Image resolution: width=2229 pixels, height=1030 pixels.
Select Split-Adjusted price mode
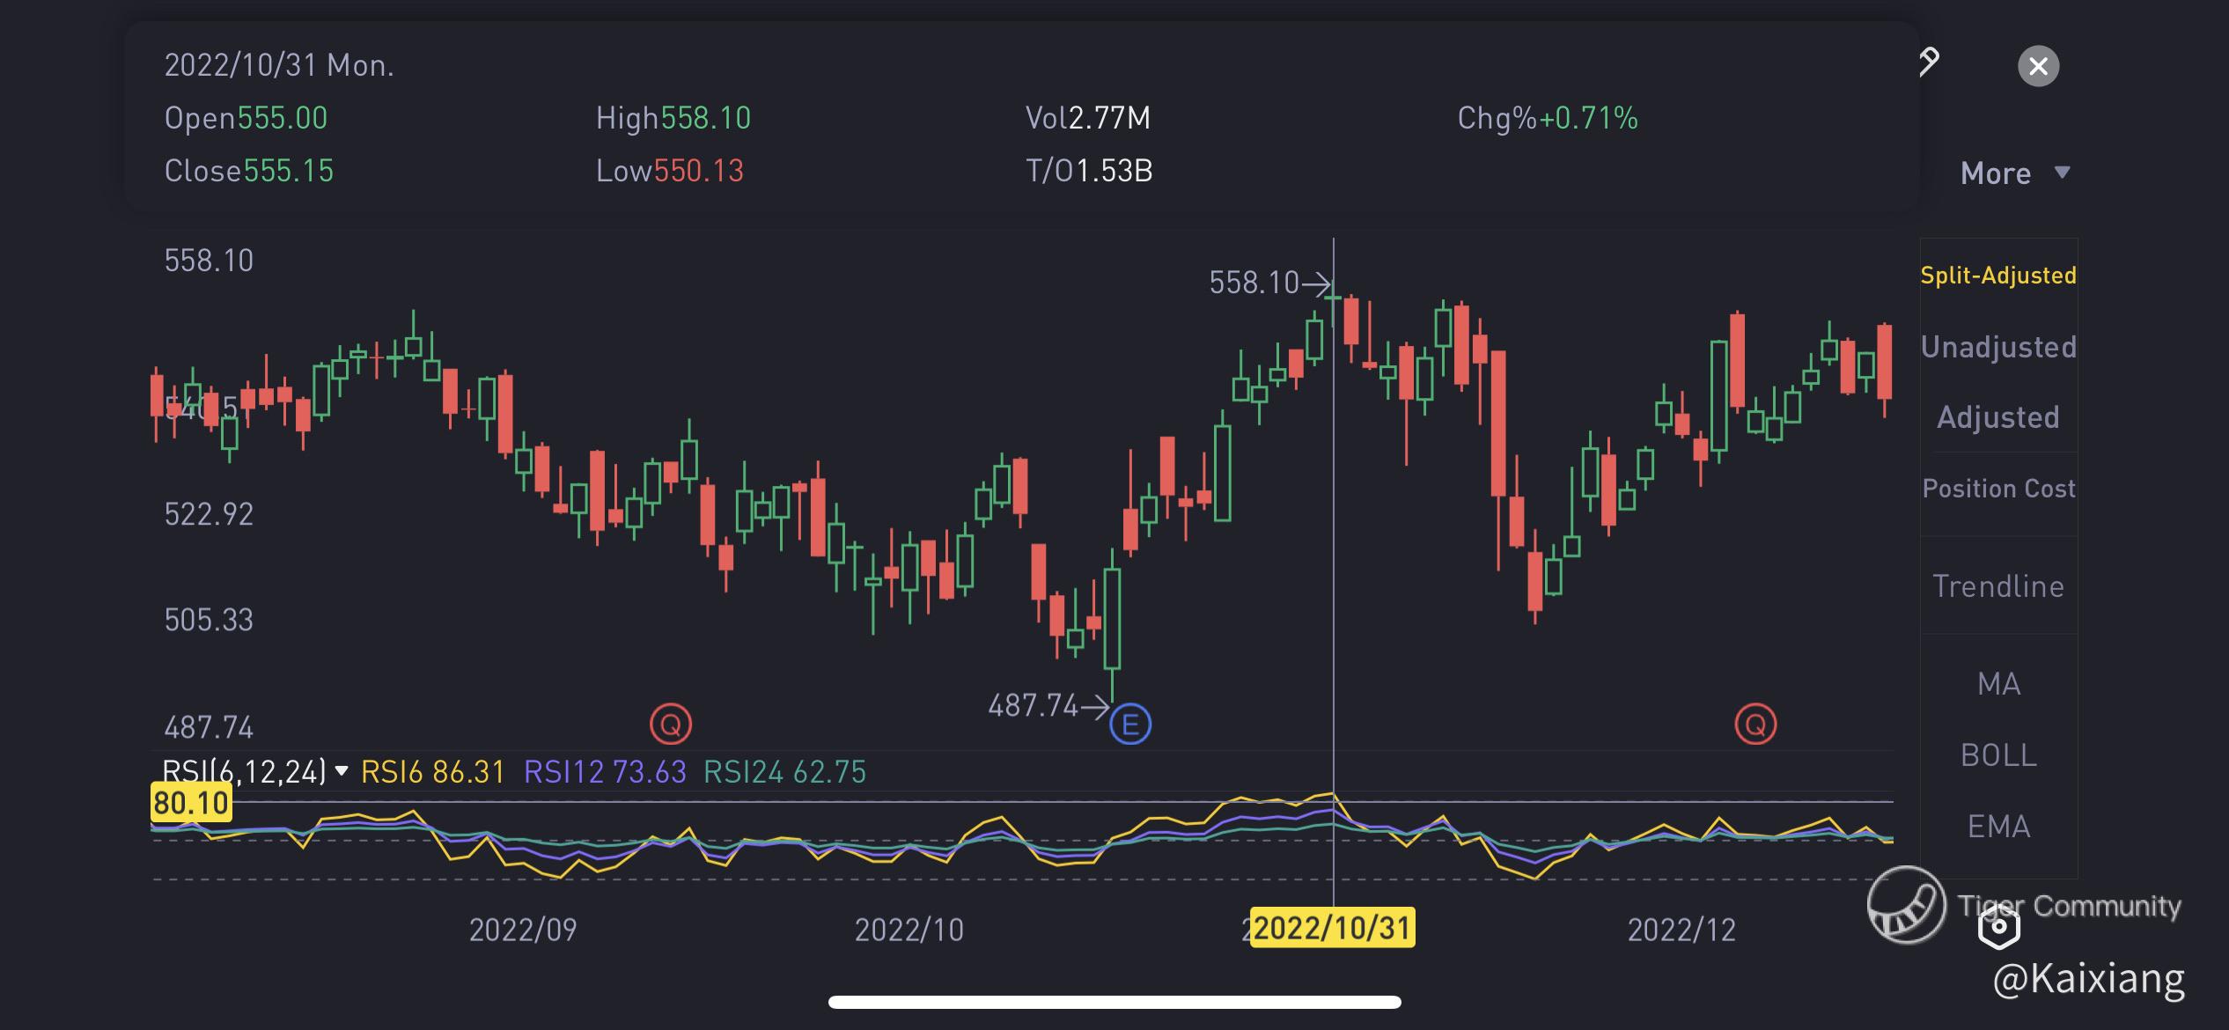1998,276
